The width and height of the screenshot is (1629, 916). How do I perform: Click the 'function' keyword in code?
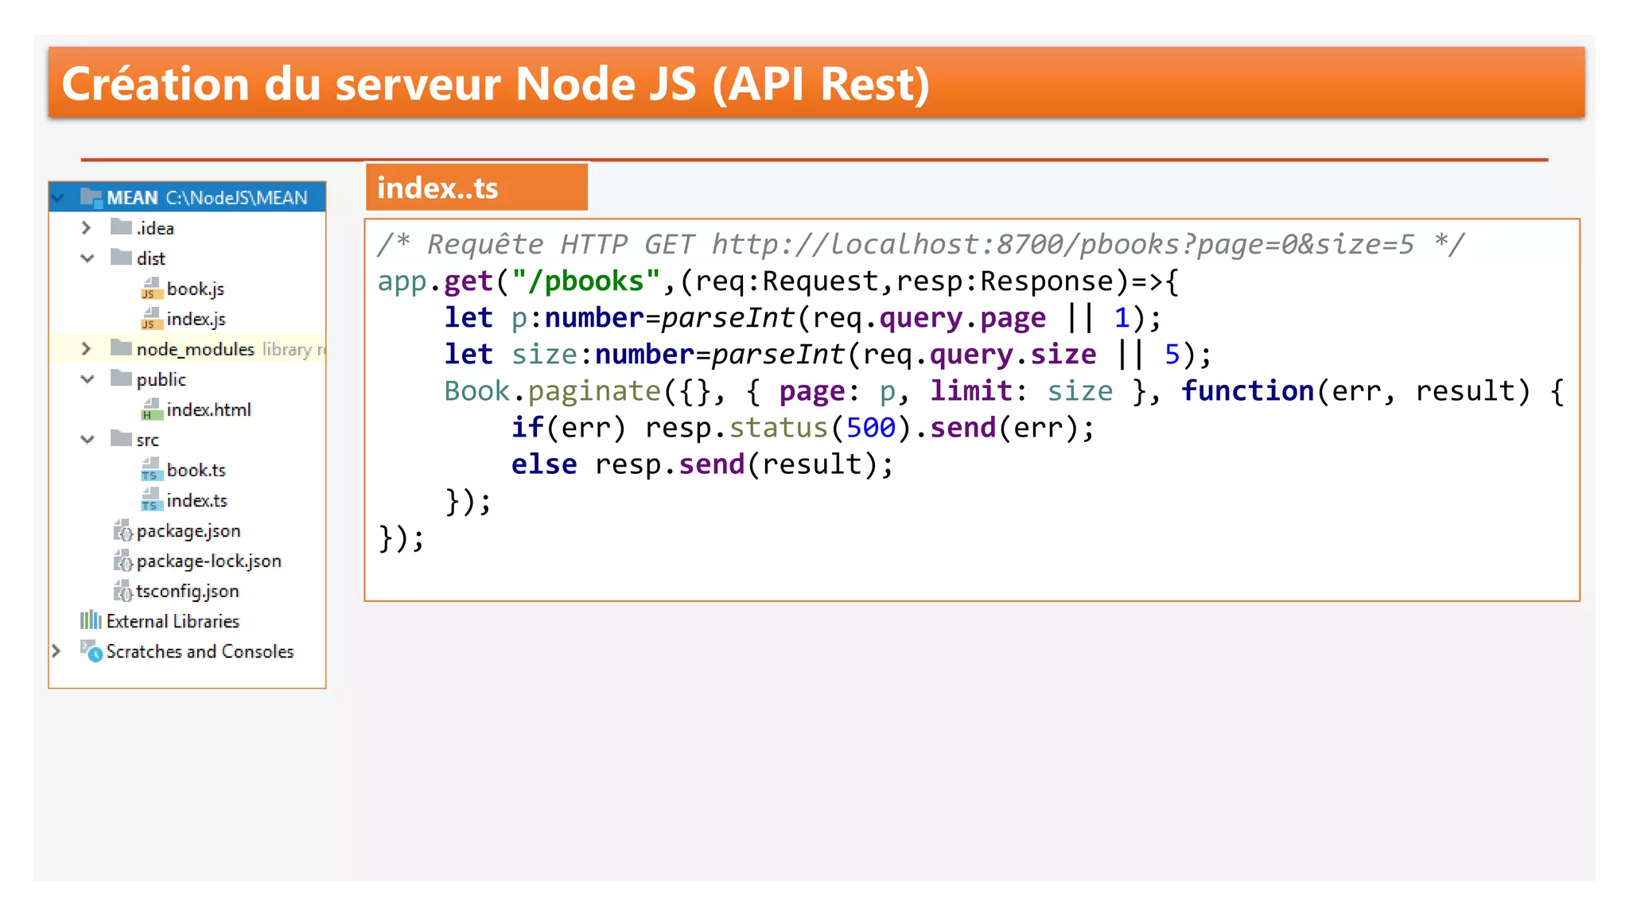click(1246, 391)
